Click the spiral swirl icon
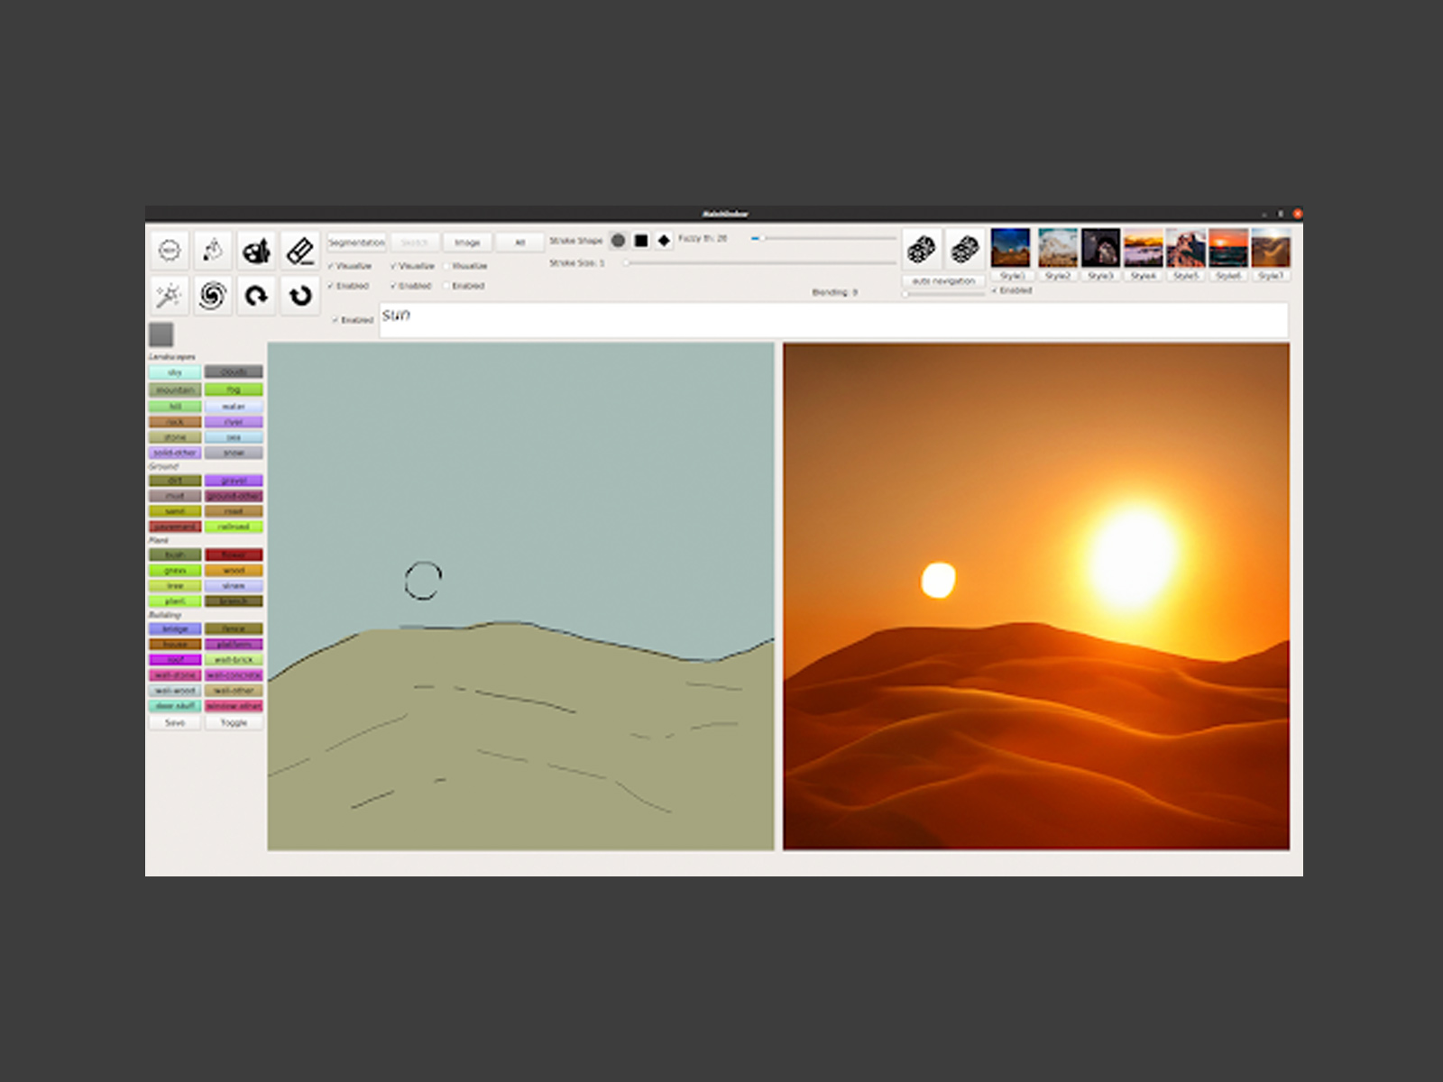 (x=213, y=295)
